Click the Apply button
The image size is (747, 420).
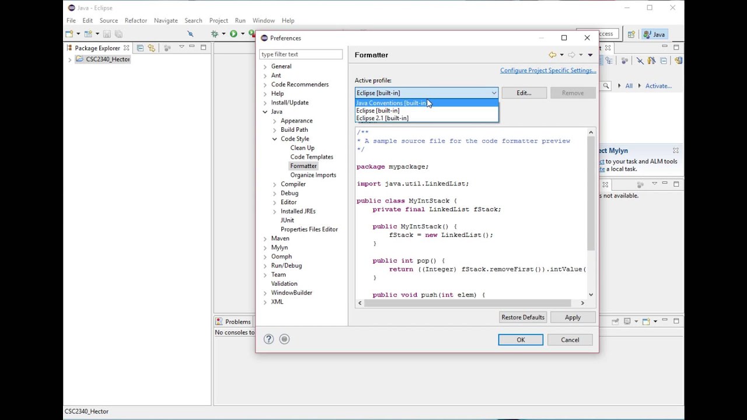pos(573,317)
